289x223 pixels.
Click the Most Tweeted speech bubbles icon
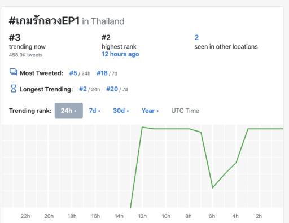(14, 72)
